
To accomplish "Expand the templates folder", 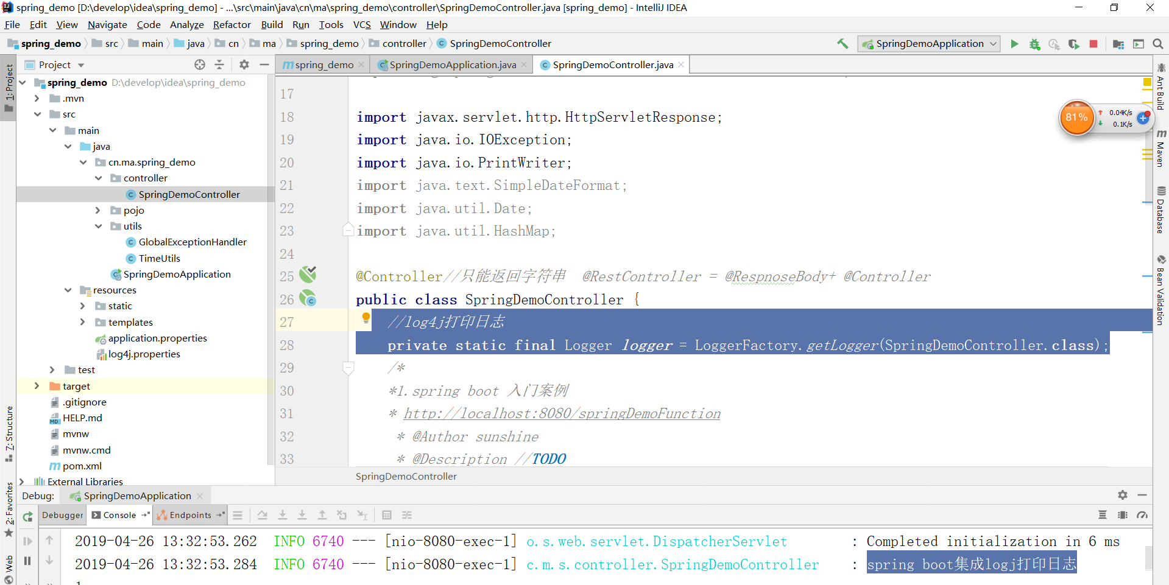I will pos(82,322).
